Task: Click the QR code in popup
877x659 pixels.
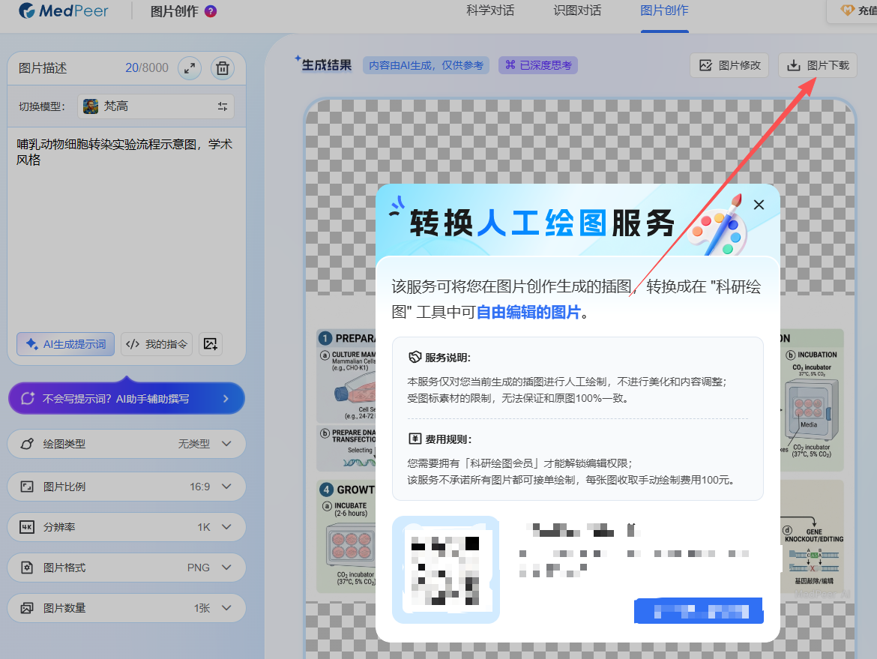Action: point(446,570)
